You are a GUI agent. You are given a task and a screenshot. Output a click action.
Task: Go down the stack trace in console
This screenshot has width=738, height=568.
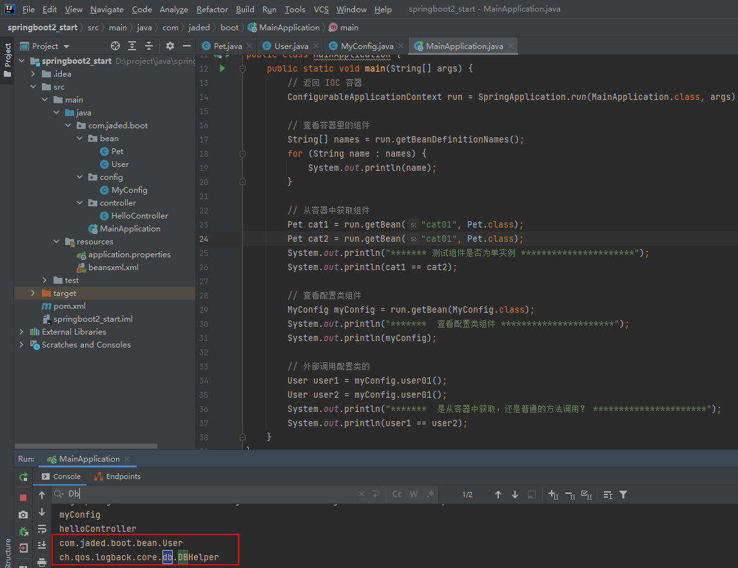click(x=42, y=512)
